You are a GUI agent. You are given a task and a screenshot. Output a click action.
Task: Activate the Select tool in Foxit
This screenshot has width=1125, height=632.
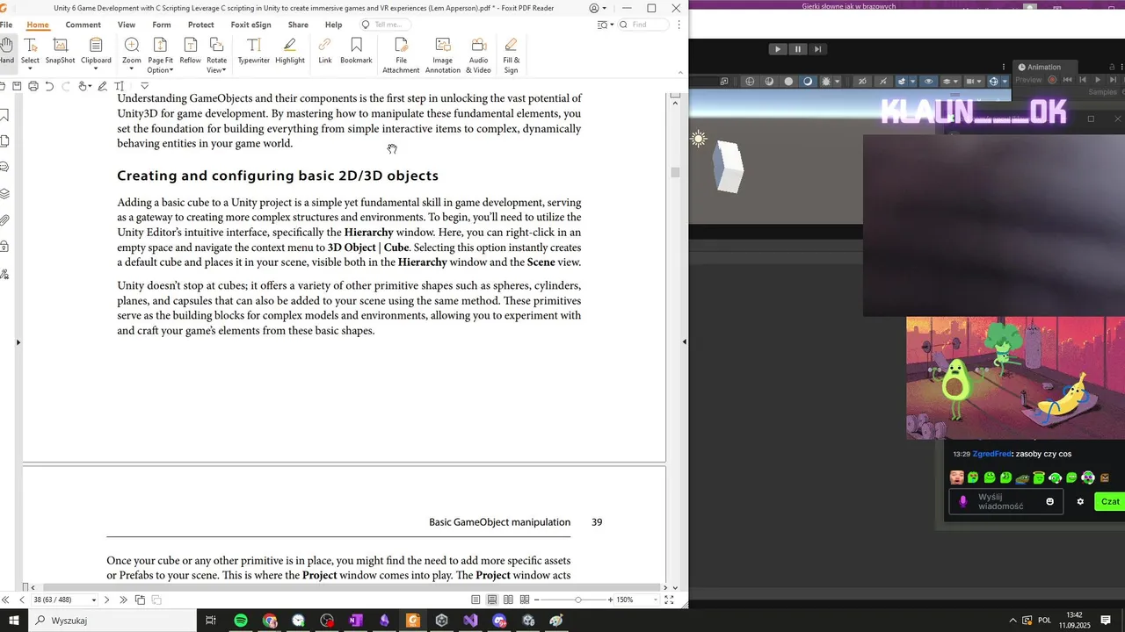(x=30, y=54)
